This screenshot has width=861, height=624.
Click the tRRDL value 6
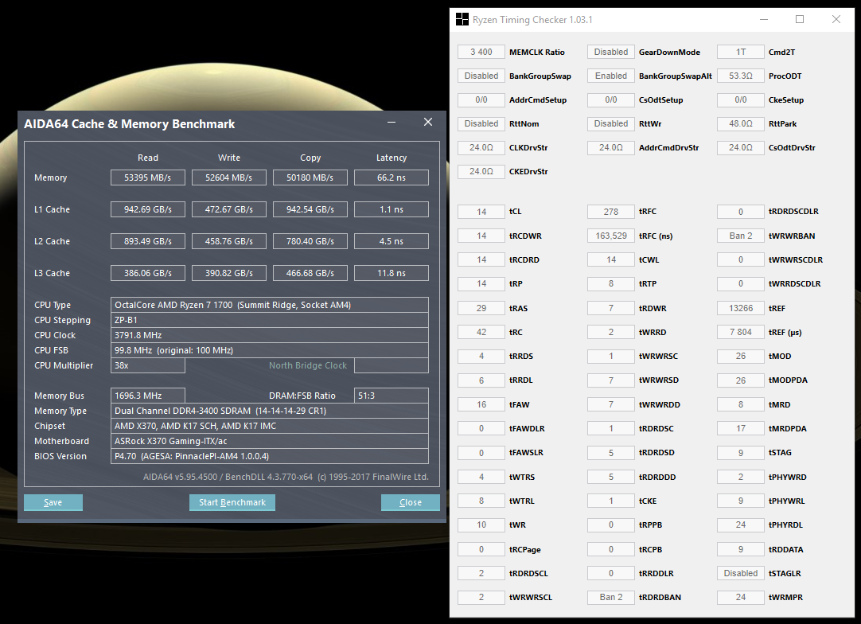click(x=481, y=380)
